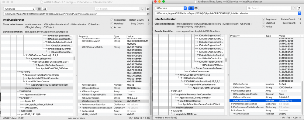Select com_apple_driver_eficheck in al6042-iMac tree
Viewport: 304px width, 120px height.
39,105
